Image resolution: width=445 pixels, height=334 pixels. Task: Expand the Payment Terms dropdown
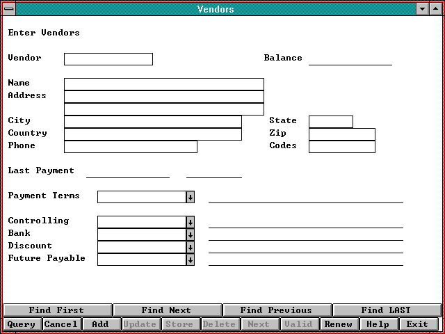[190, 198]
